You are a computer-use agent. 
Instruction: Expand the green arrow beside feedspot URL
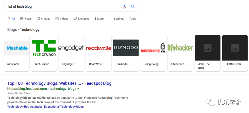(78, 89)
